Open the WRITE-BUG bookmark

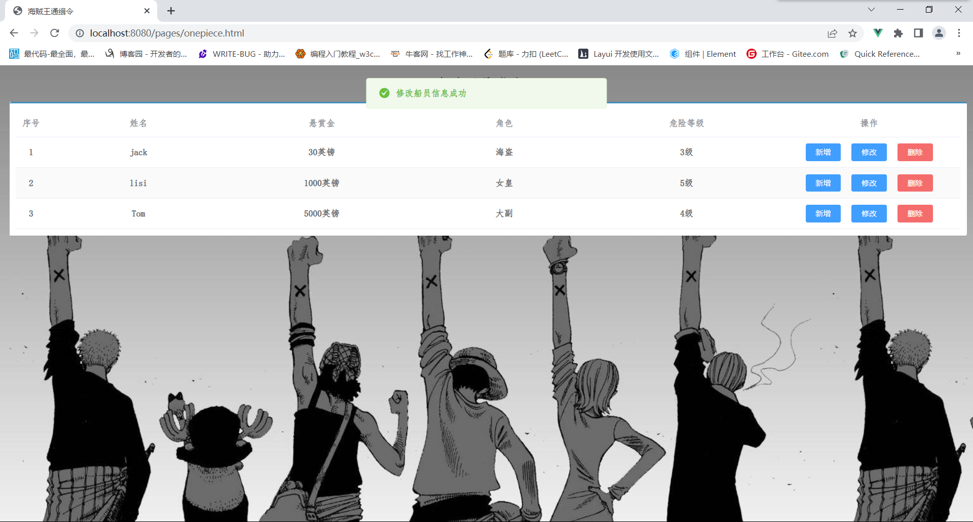(242, 54)
